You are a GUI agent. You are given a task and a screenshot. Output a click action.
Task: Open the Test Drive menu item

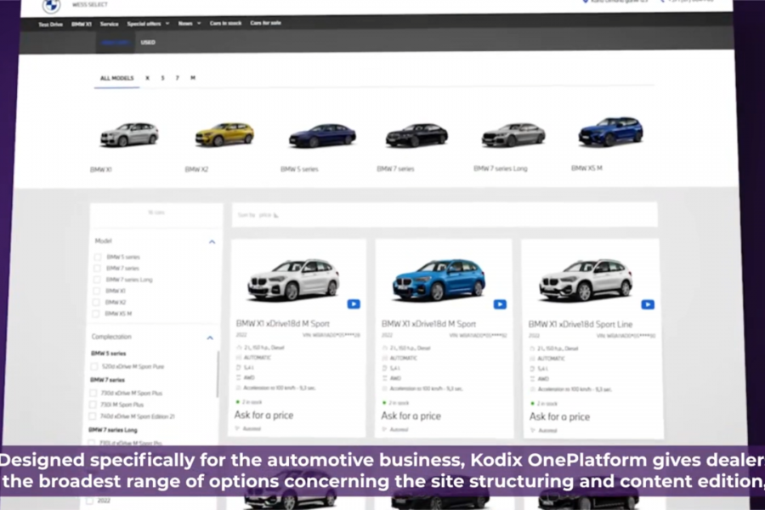pyautogui.click(x=51, y=25)
